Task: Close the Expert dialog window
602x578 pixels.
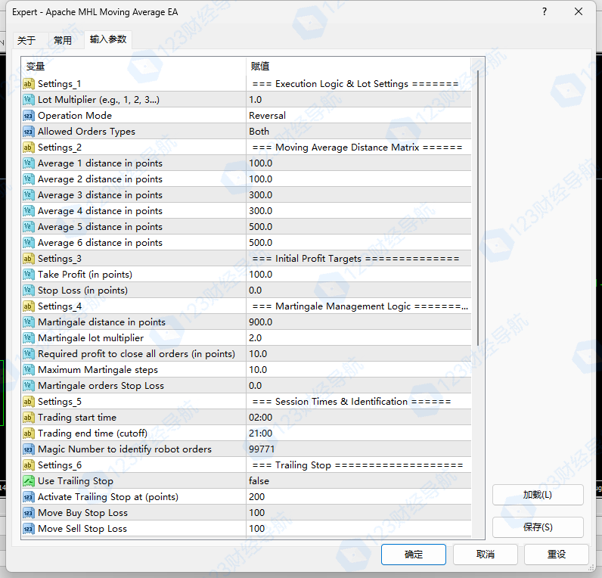Action: [579, 11]
